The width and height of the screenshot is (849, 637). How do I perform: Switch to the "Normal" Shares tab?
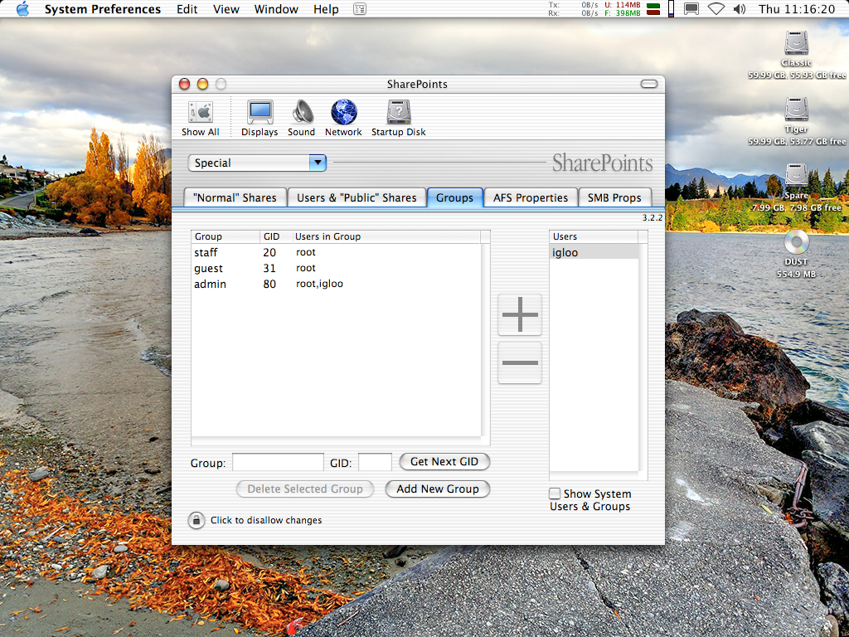coord(235,197)
